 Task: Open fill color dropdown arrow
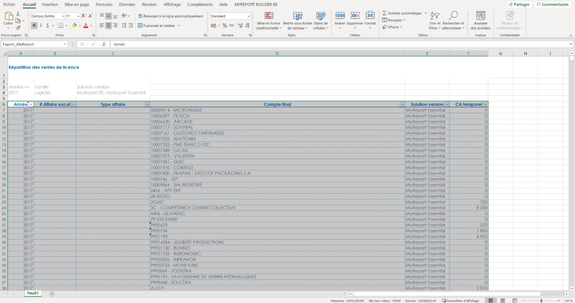80,25
